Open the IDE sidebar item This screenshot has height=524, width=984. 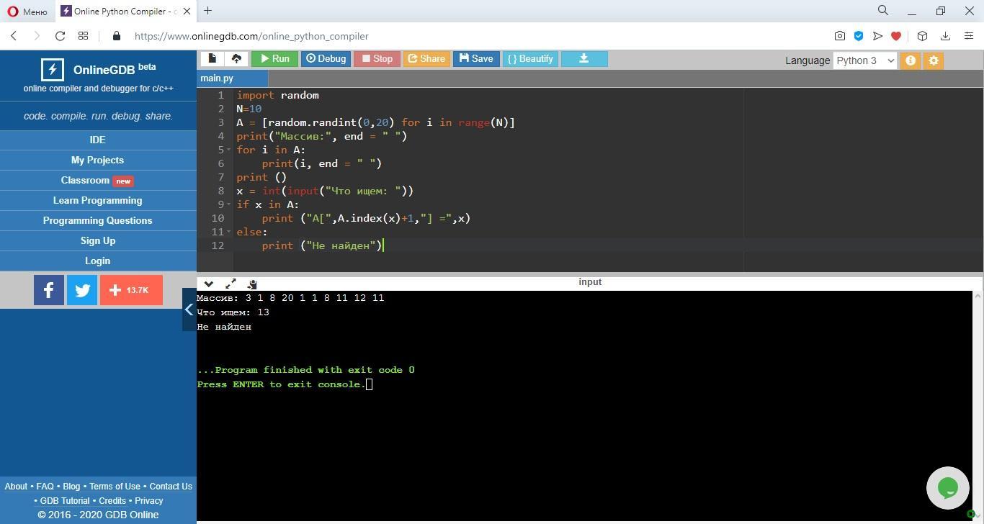98,140
